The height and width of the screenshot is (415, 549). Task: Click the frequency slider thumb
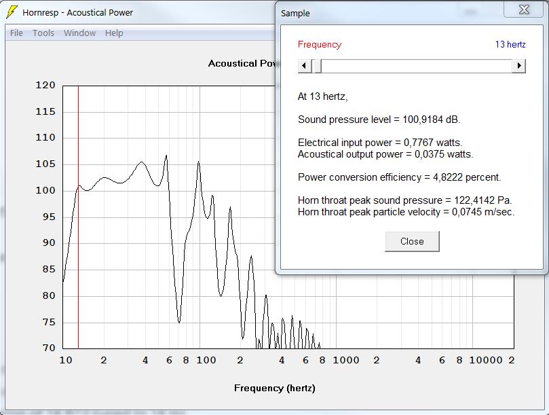[x=318, y=66]
